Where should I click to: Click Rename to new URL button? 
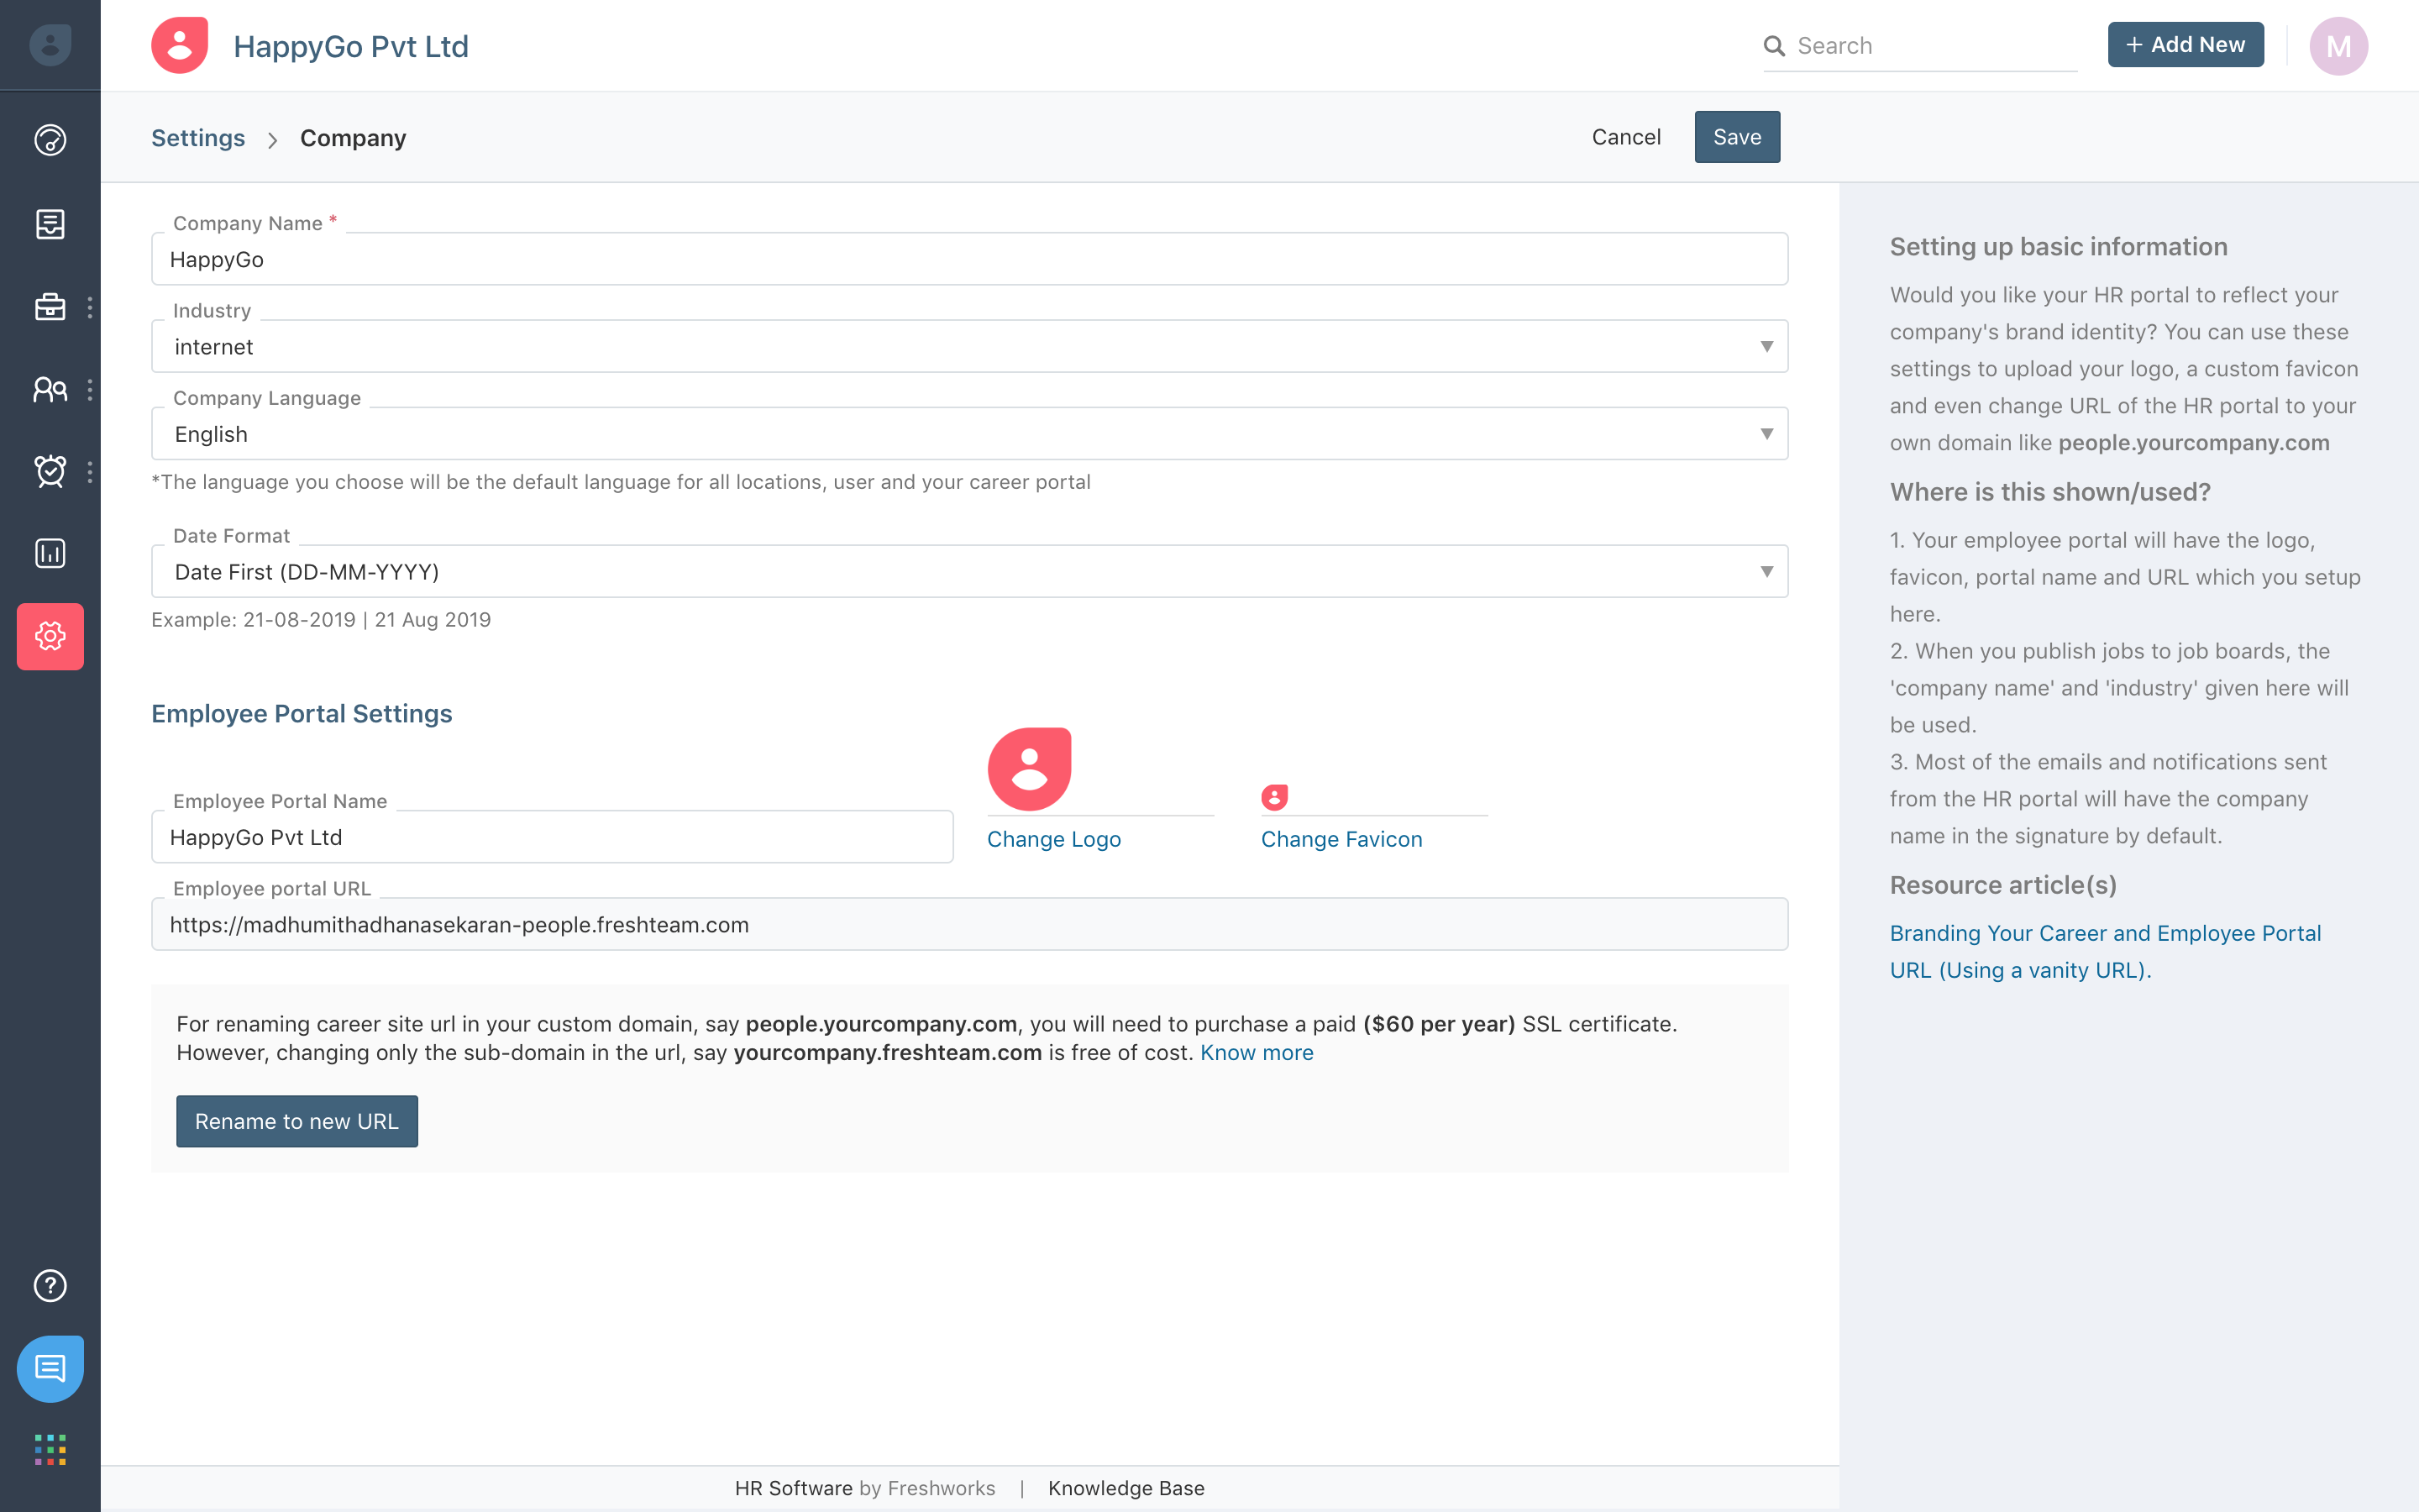(x=296, y=1121)
